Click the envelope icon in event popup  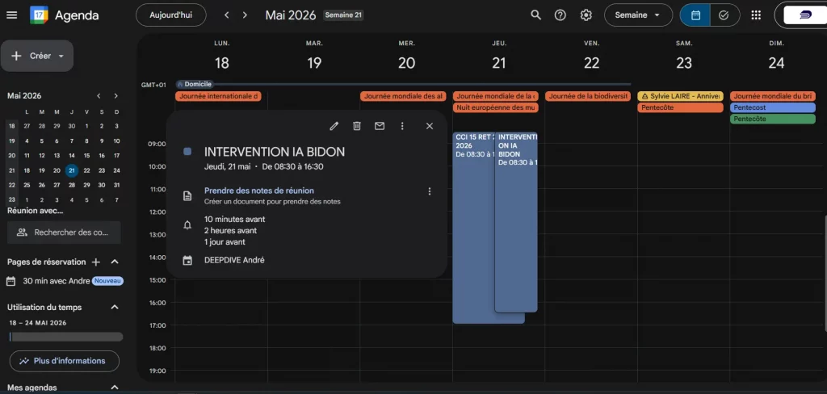(380, 126)
